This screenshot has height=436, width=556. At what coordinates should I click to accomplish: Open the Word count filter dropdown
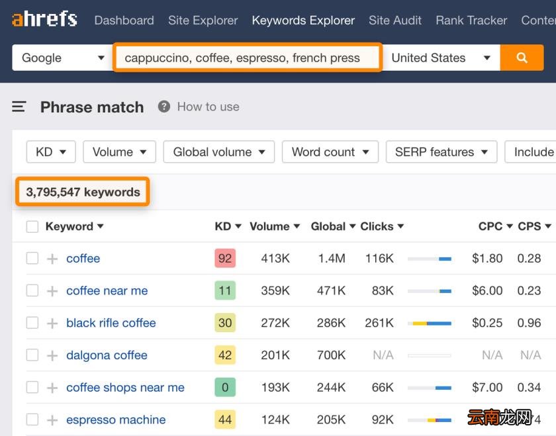pos(330,152)
